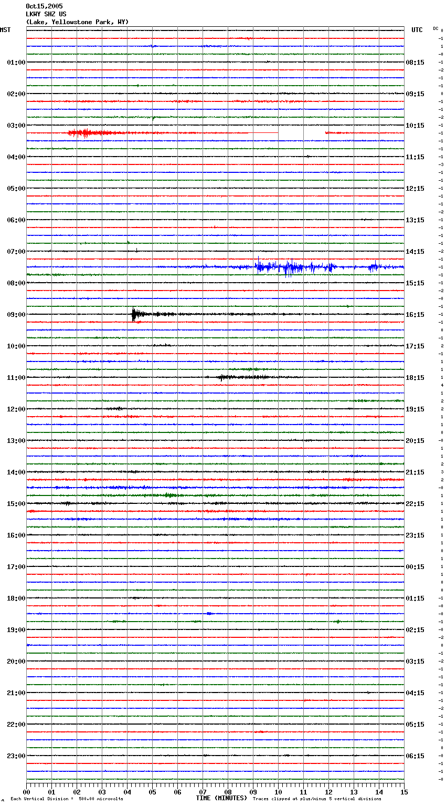This screenshot has width=446, height=806.
Task: Click the 20:15 UTC time label
Action: click(x=415, y=441)
